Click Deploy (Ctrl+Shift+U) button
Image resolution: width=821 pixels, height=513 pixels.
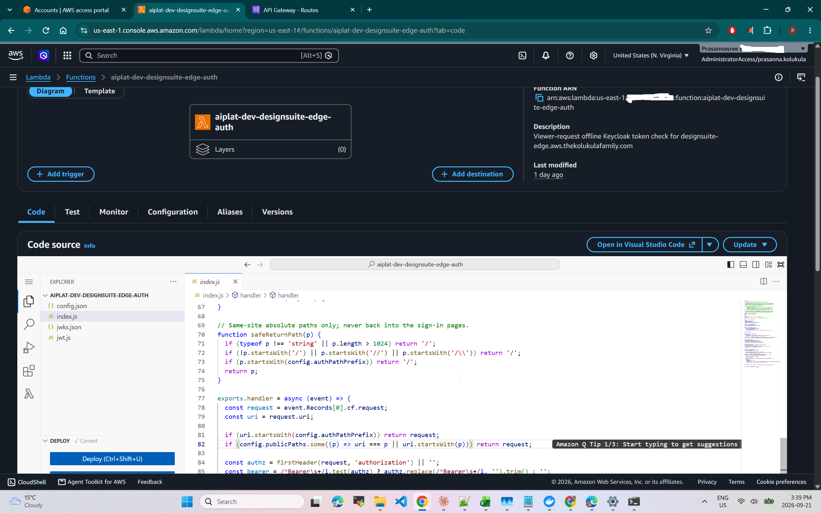click(x=112, y=459)
